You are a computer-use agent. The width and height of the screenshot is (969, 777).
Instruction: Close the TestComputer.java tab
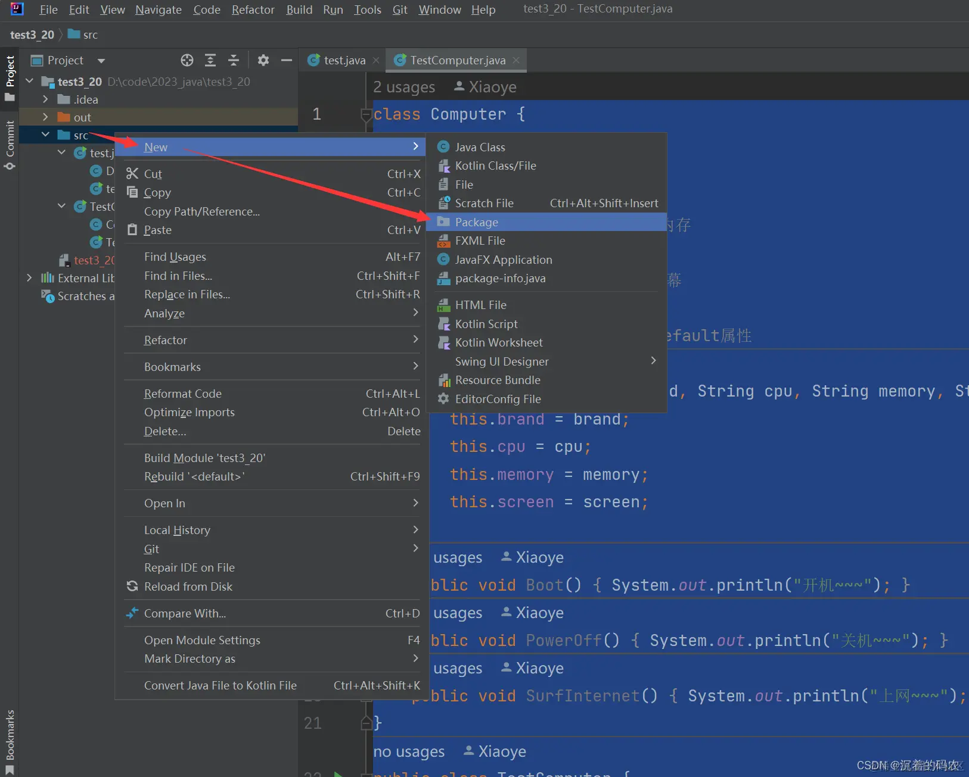pos(516,60)
